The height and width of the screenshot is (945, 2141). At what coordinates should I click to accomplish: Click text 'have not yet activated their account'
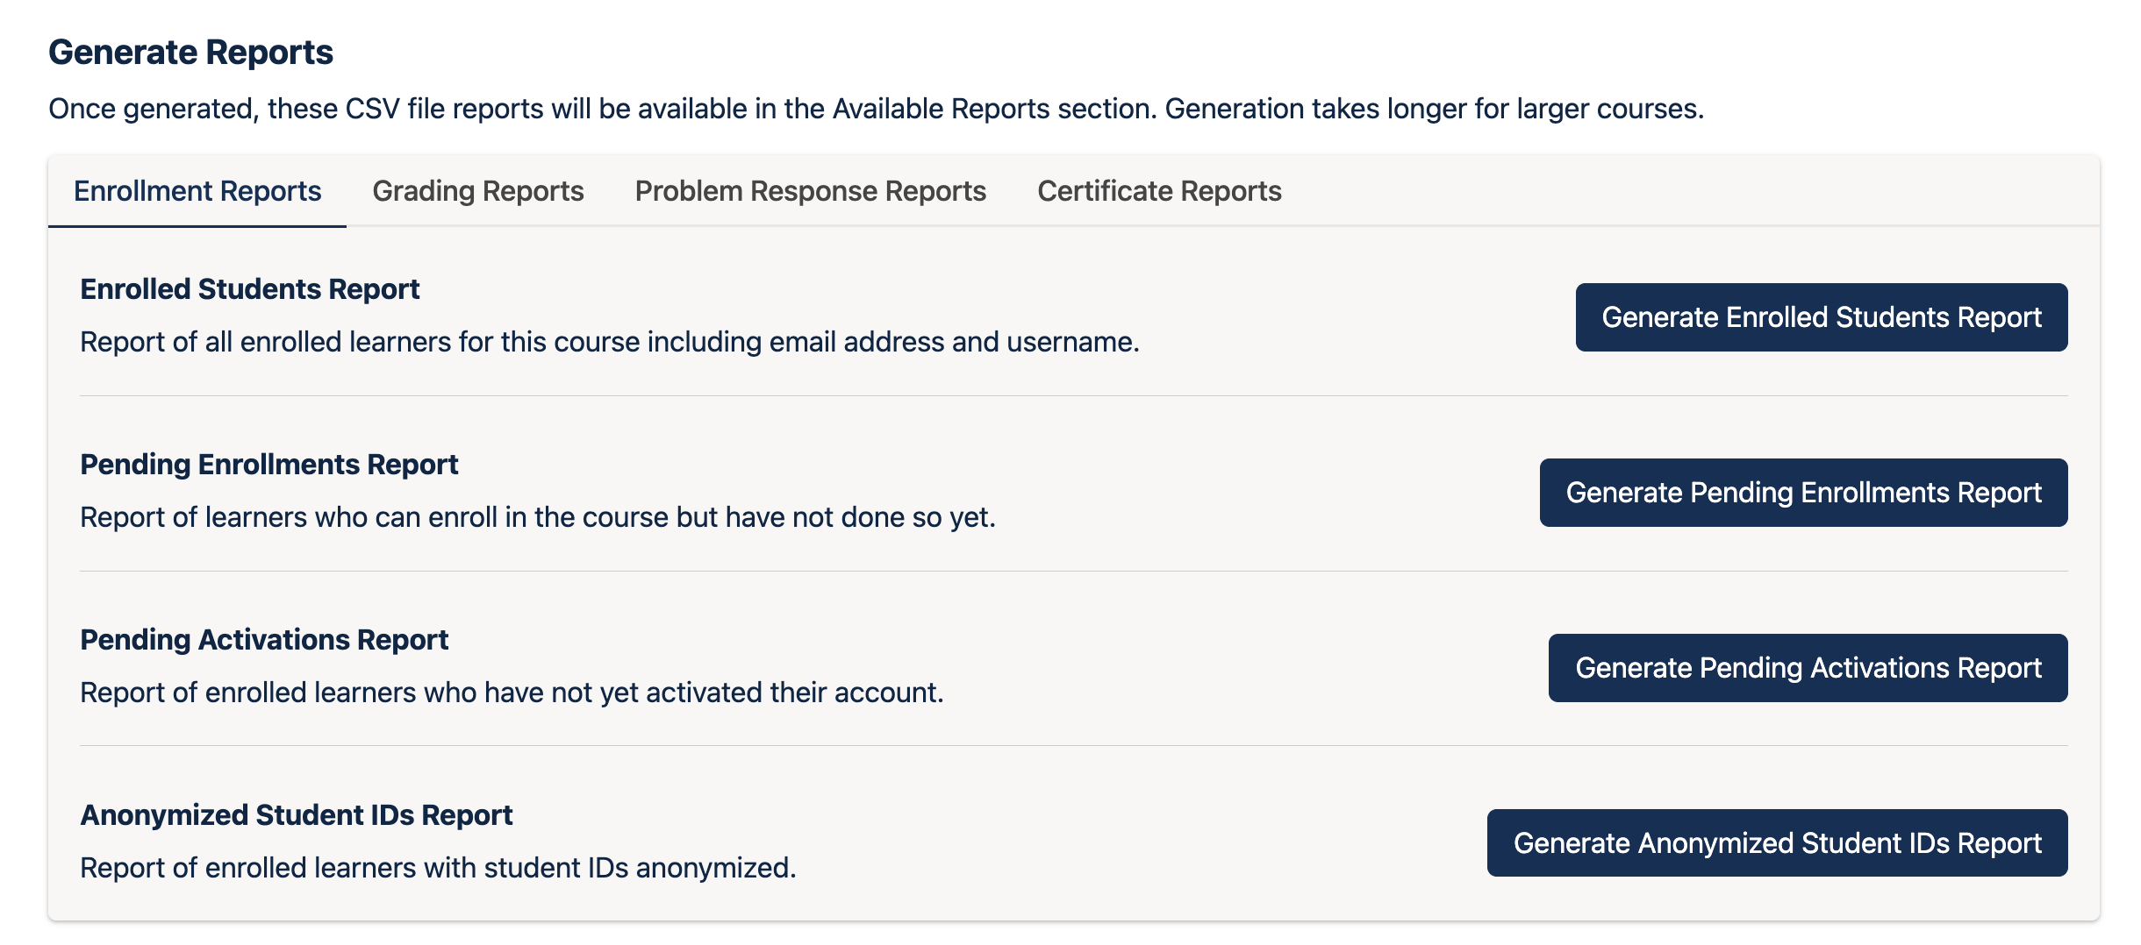click(x=712, y=693)
